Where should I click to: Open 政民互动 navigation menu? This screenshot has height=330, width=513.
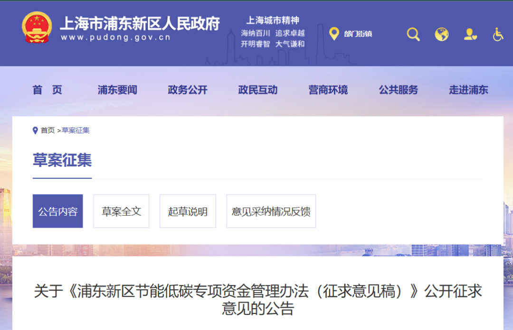[x=258, y=90]
